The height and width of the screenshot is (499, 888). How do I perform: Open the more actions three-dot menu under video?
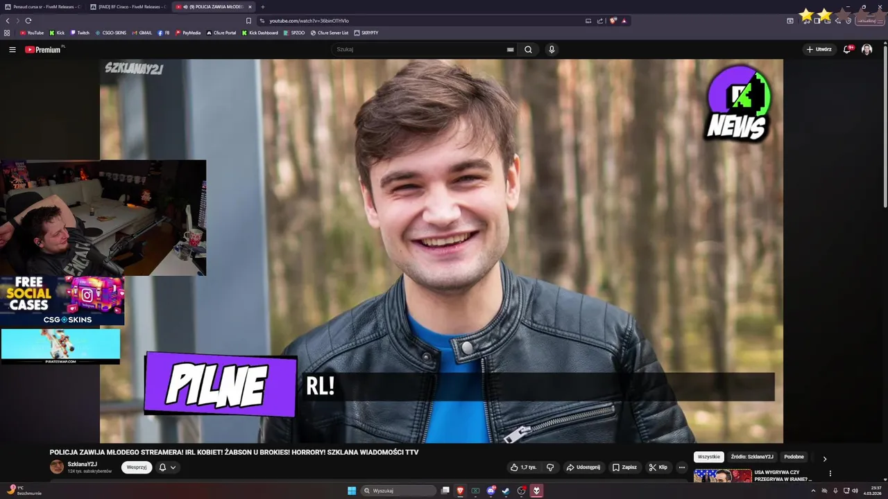click(681, 467)
